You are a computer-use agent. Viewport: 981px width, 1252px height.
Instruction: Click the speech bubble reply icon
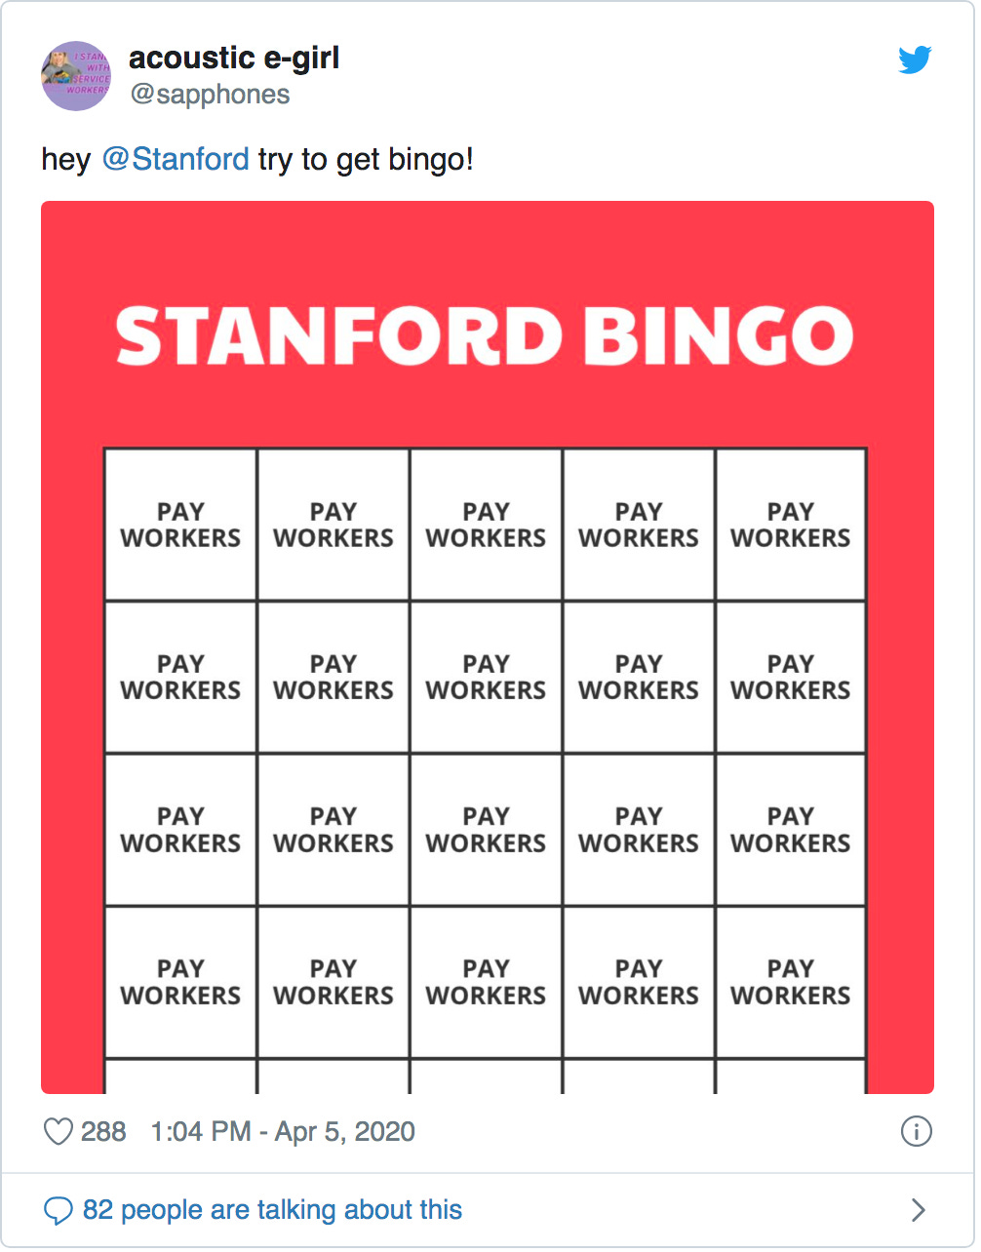pyautogui.click(x=59, y=1211)
